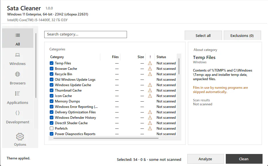Click the warning icon for Windows Update Cache
This screenshot has width=268, height=166.
(150, 85)
